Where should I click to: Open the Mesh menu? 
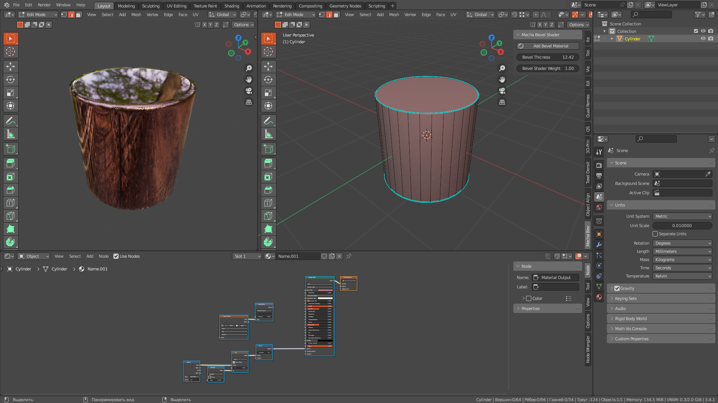pyautogui.click(x=136, y=14)
